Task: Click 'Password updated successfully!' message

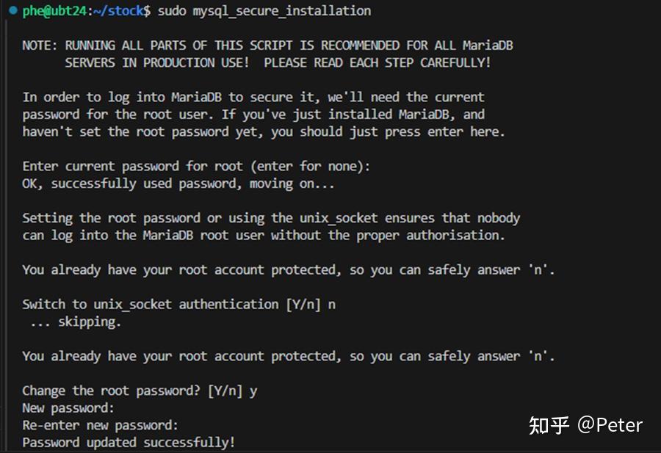Action: point(129,443)
